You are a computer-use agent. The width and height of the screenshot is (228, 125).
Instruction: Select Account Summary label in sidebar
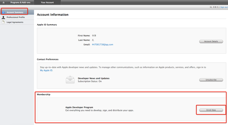coord(15,12)
